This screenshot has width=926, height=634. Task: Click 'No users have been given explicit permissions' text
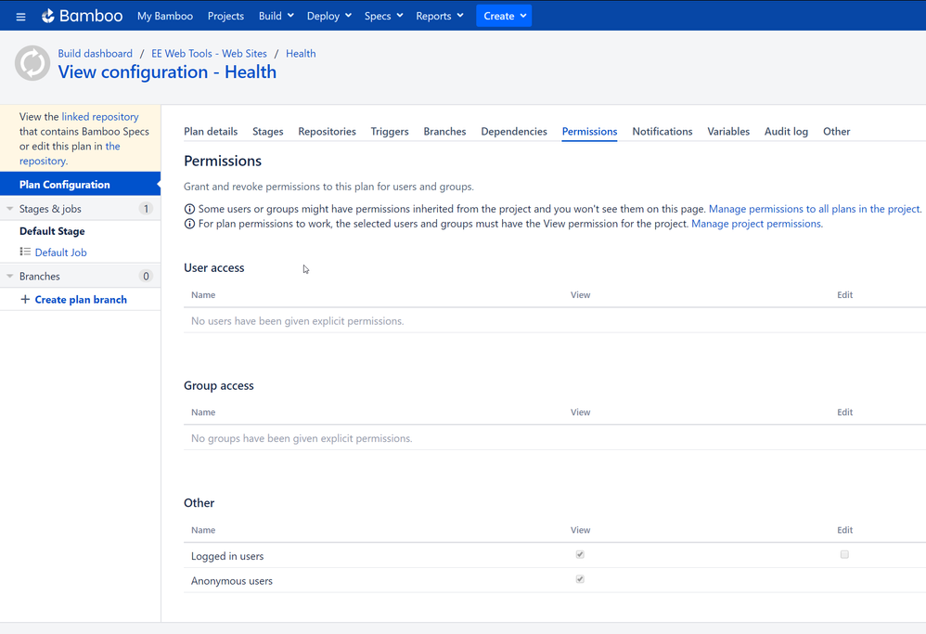tap(298, 321)
